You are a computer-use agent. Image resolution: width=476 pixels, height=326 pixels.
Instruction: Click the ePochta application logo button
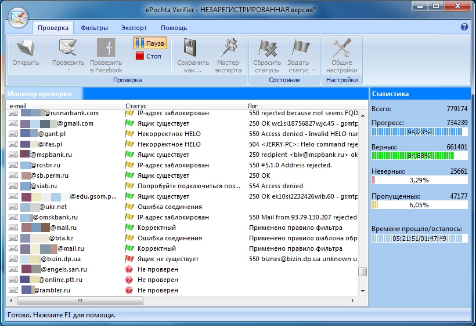point(17,17)
